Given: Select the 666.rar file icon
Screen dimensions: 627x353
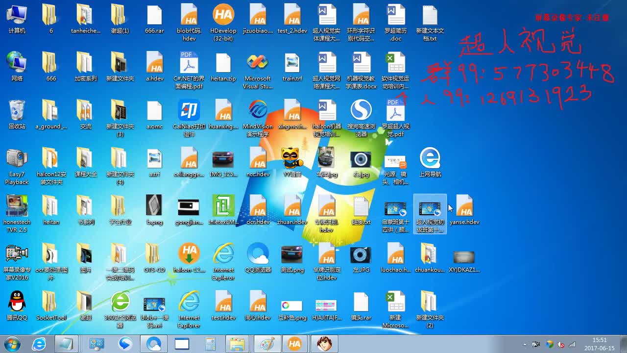Looking at the screenshot, I should coord(154,20).
